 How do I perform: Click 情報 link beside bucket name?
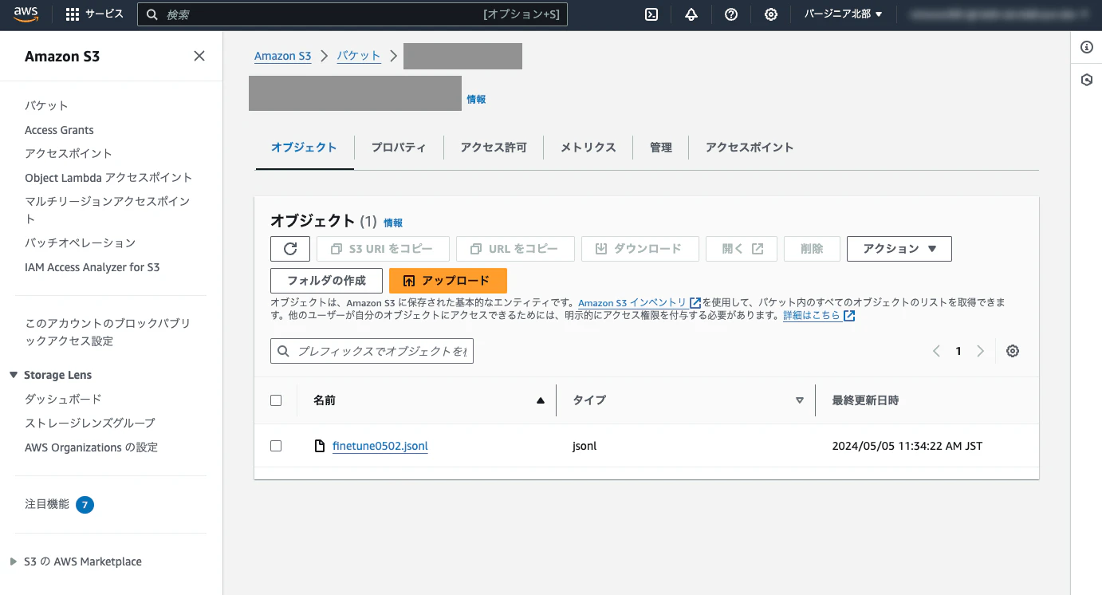click(x=476, y=100)
